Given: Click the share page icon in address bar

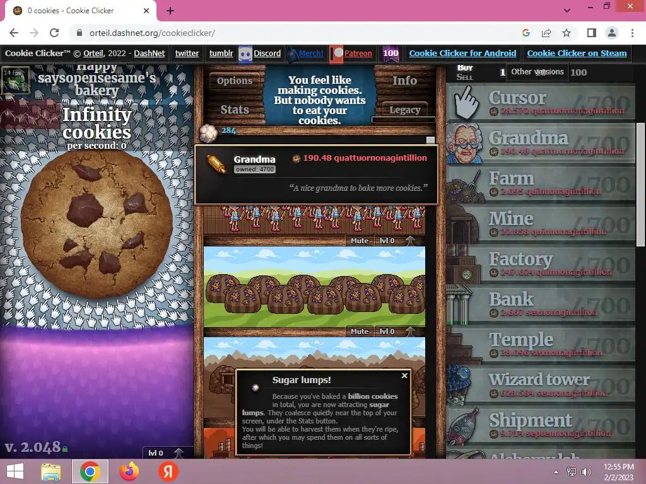Looking at the screenshot, I should pos(546,33).
